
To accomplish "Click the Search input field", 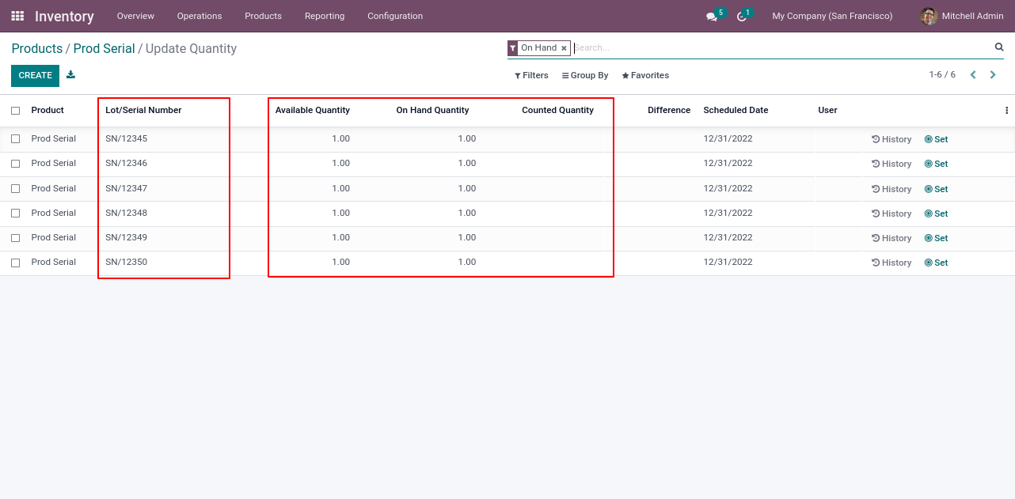I will (x=782, y=48).
